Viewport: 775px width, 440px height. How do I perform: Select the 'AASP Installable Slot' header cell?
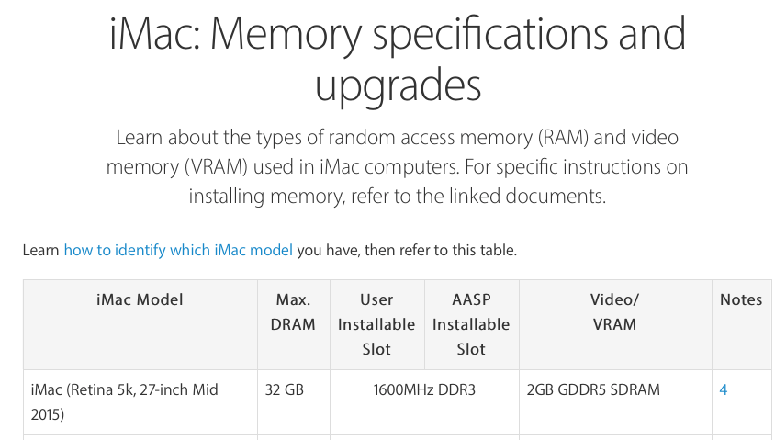pos(471,324)
